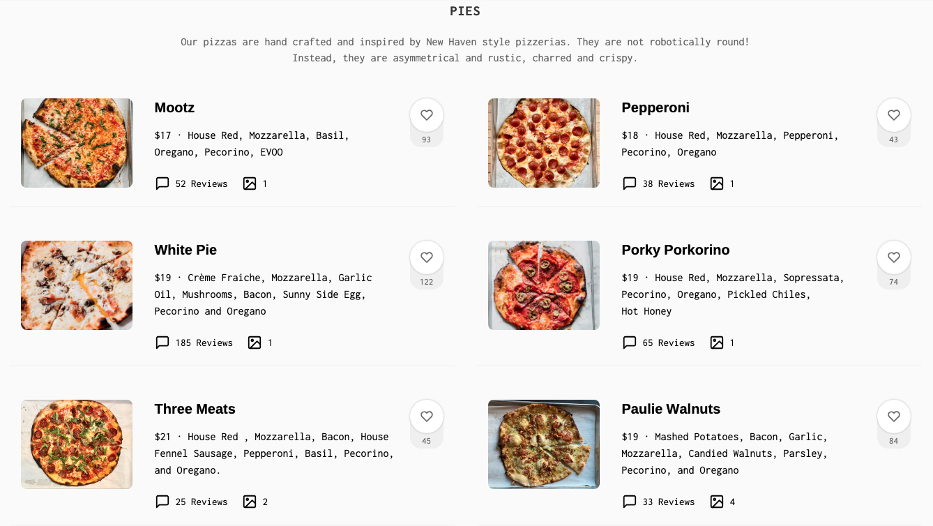Show Three Meats photos via image icon

(250, 502)
